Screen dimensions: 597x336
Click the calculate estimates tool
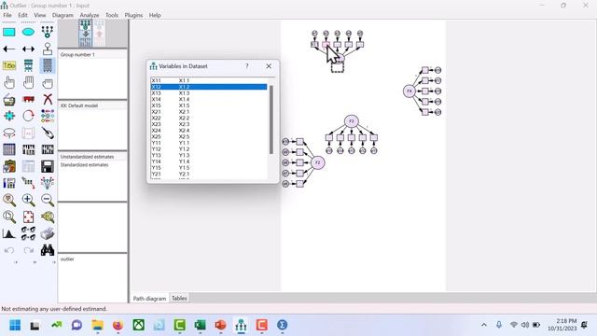pos(48,149)
